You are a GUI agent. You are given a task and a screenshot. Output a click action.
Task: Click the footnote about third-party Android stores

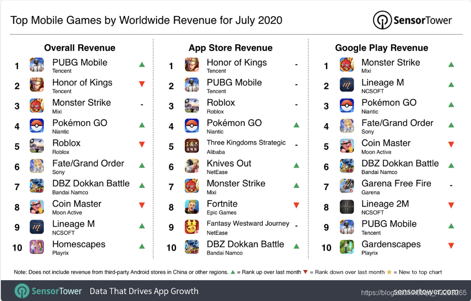(121, 272)
